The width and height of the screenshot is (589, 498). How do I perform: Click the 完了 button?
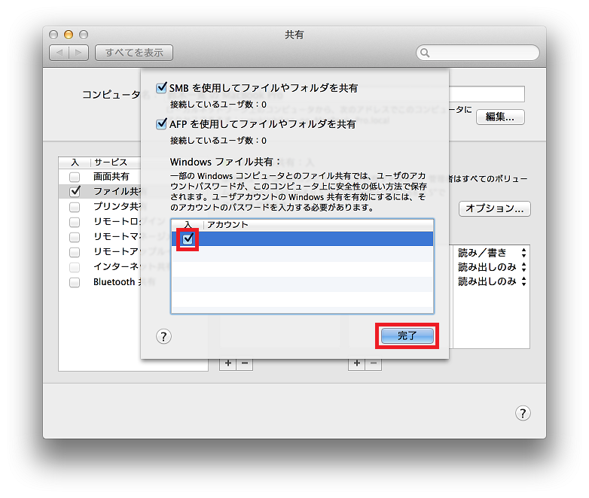tap(407, 336)
